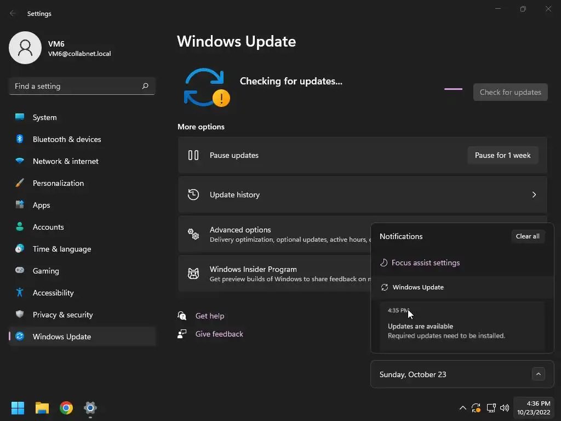Image resolution: width=561 pixels, height=421 pixels.
Task: Click the large update status sync icon
Action: click(207, 87)
